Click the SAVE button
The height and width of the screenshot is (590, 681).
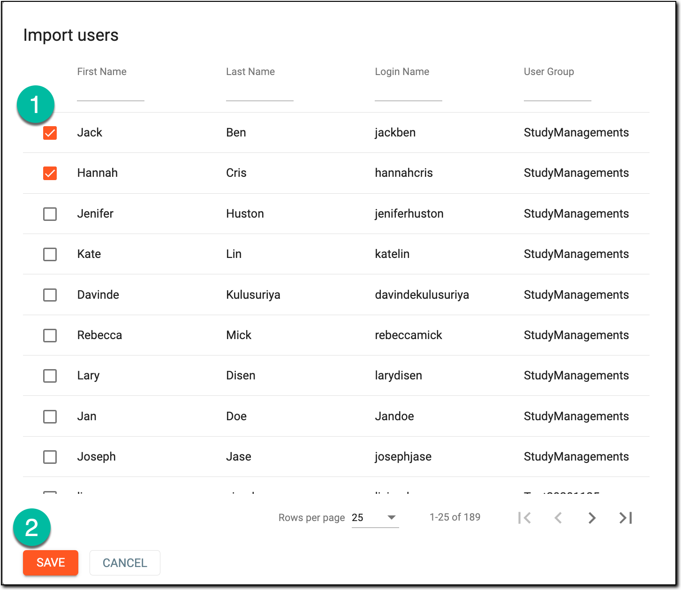tap(51, 562)
